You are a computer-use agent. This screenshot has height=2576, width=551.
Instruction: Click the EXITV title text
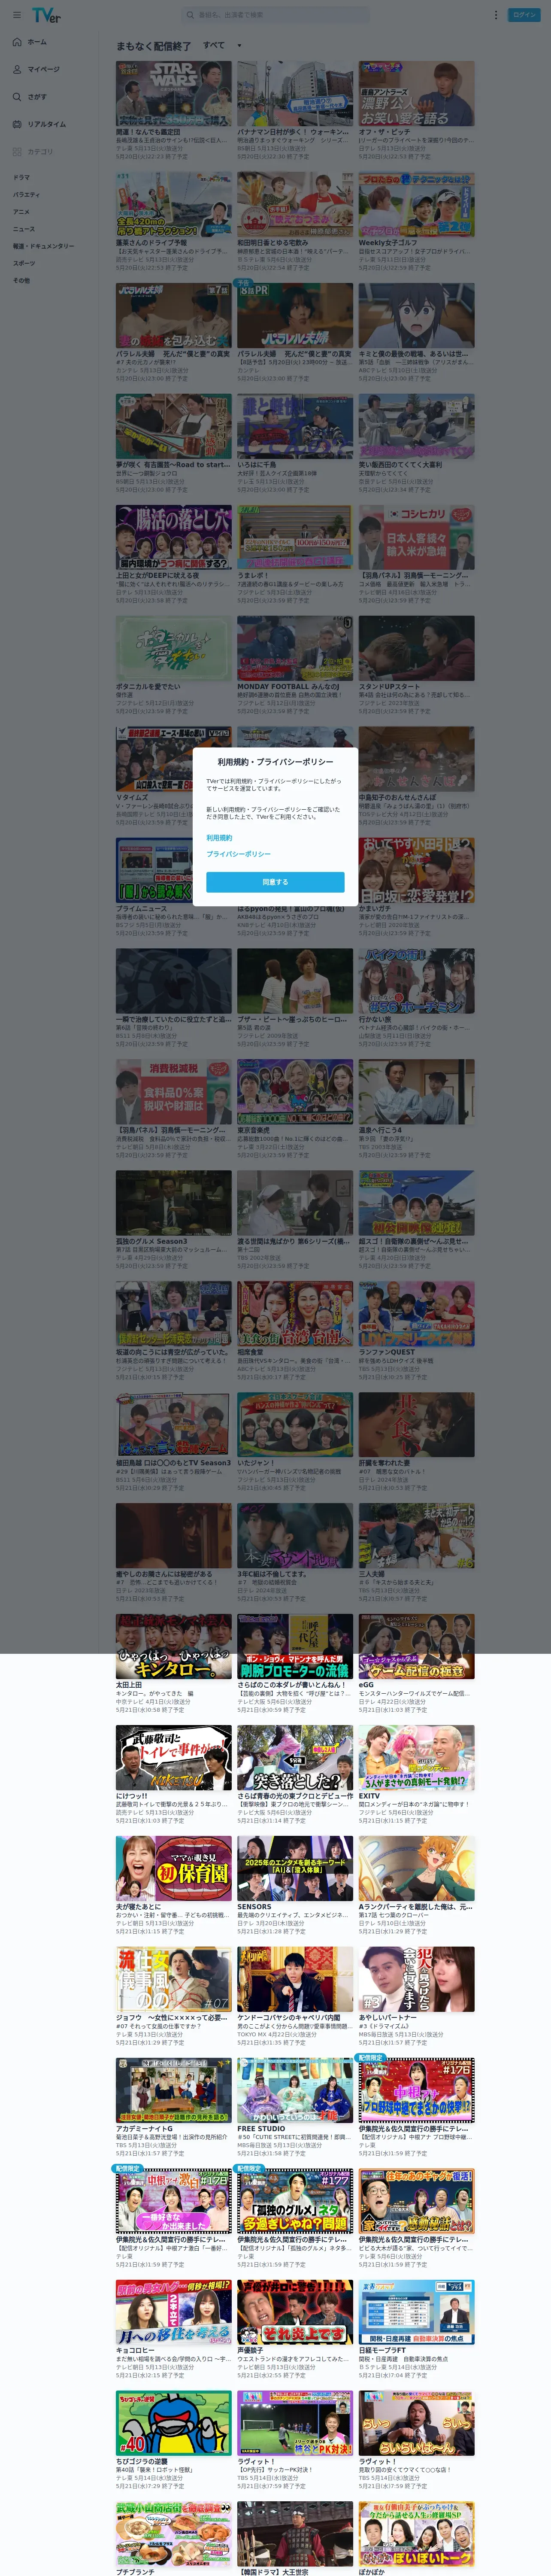pos(369,1796)
